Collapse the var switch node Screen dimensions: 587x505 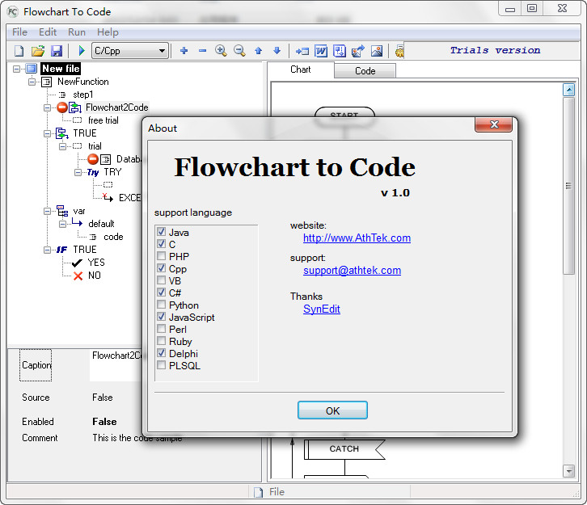[47, 212]
